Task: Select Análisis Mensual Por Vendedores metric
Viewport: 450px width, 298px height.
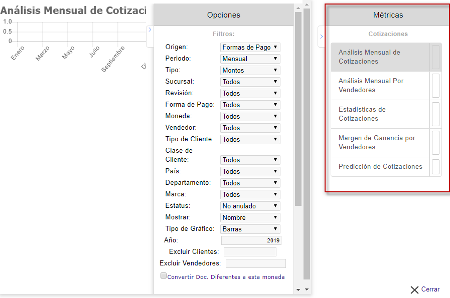Action: pyautogui.click(x=379, y=86)
